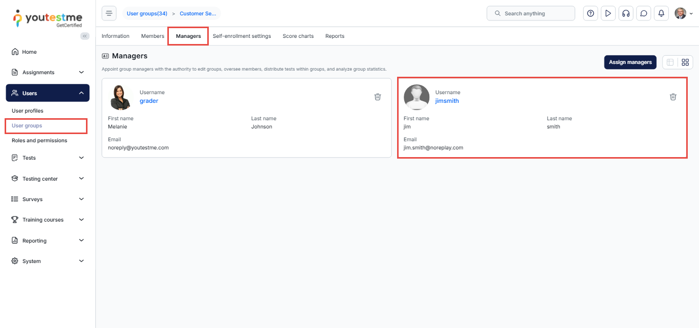Open the Self-enrollment settings tab
This screenshot has width=699, height=328.
[x=242, y=36]
